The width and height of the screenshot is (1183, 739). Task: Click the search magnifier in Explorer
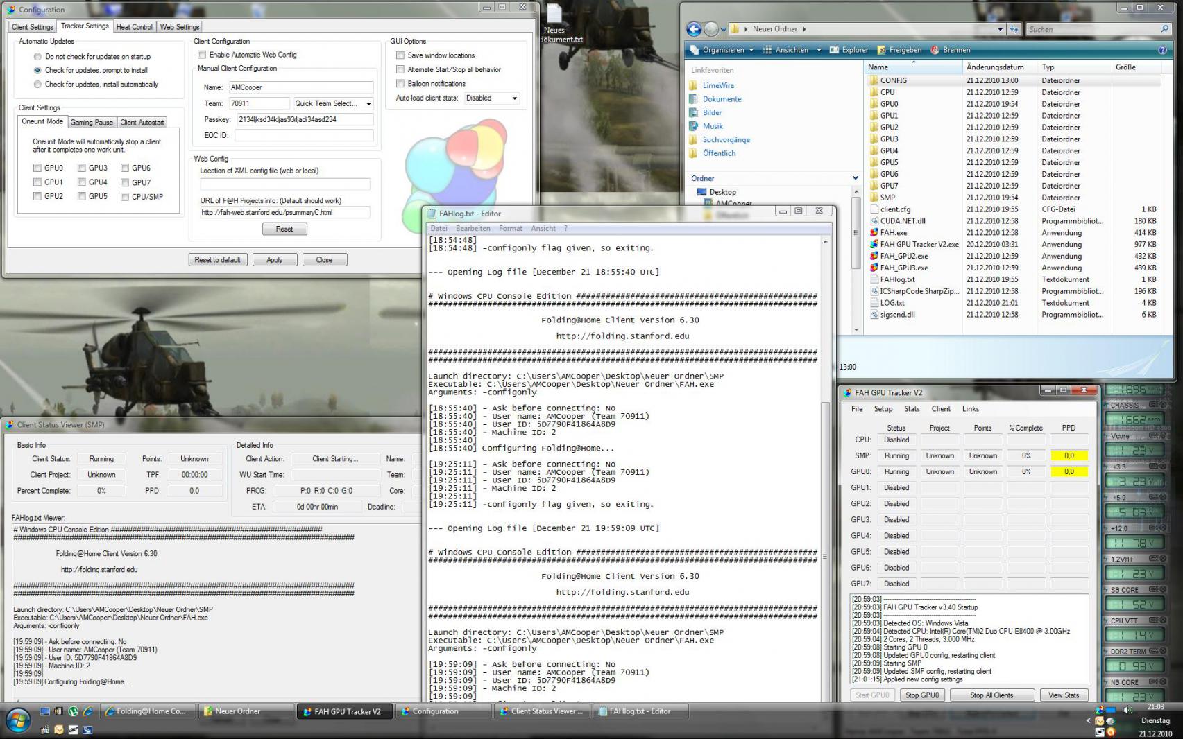(1164, 29)
